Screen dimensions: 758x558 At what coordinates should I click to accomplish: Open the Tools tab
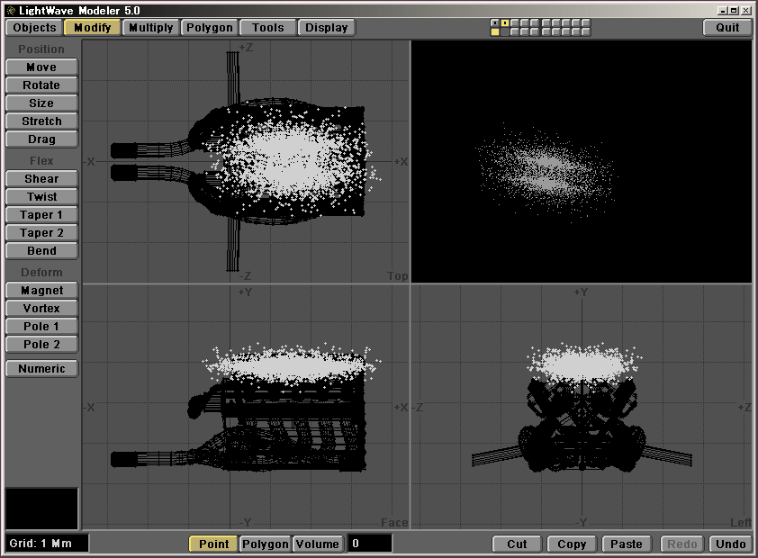click(267, 28)
